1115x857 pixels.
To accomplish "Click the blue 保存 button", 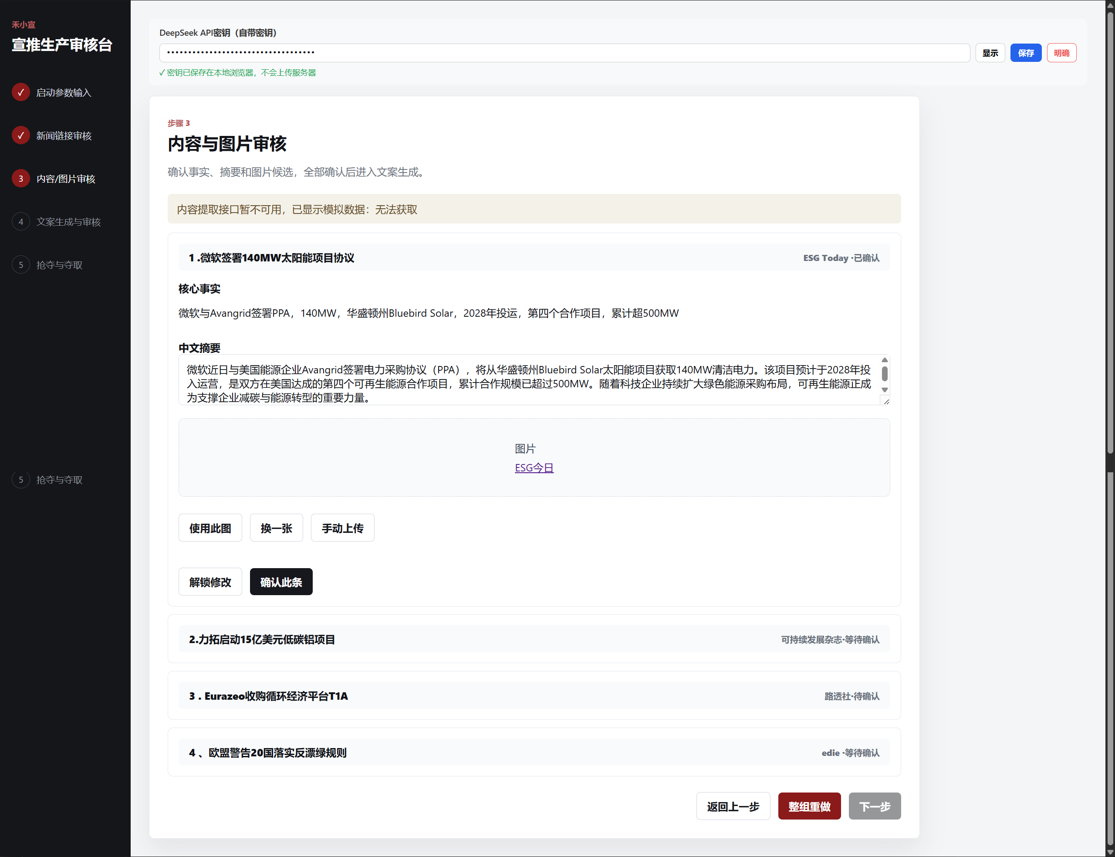I will point(1026,53).
